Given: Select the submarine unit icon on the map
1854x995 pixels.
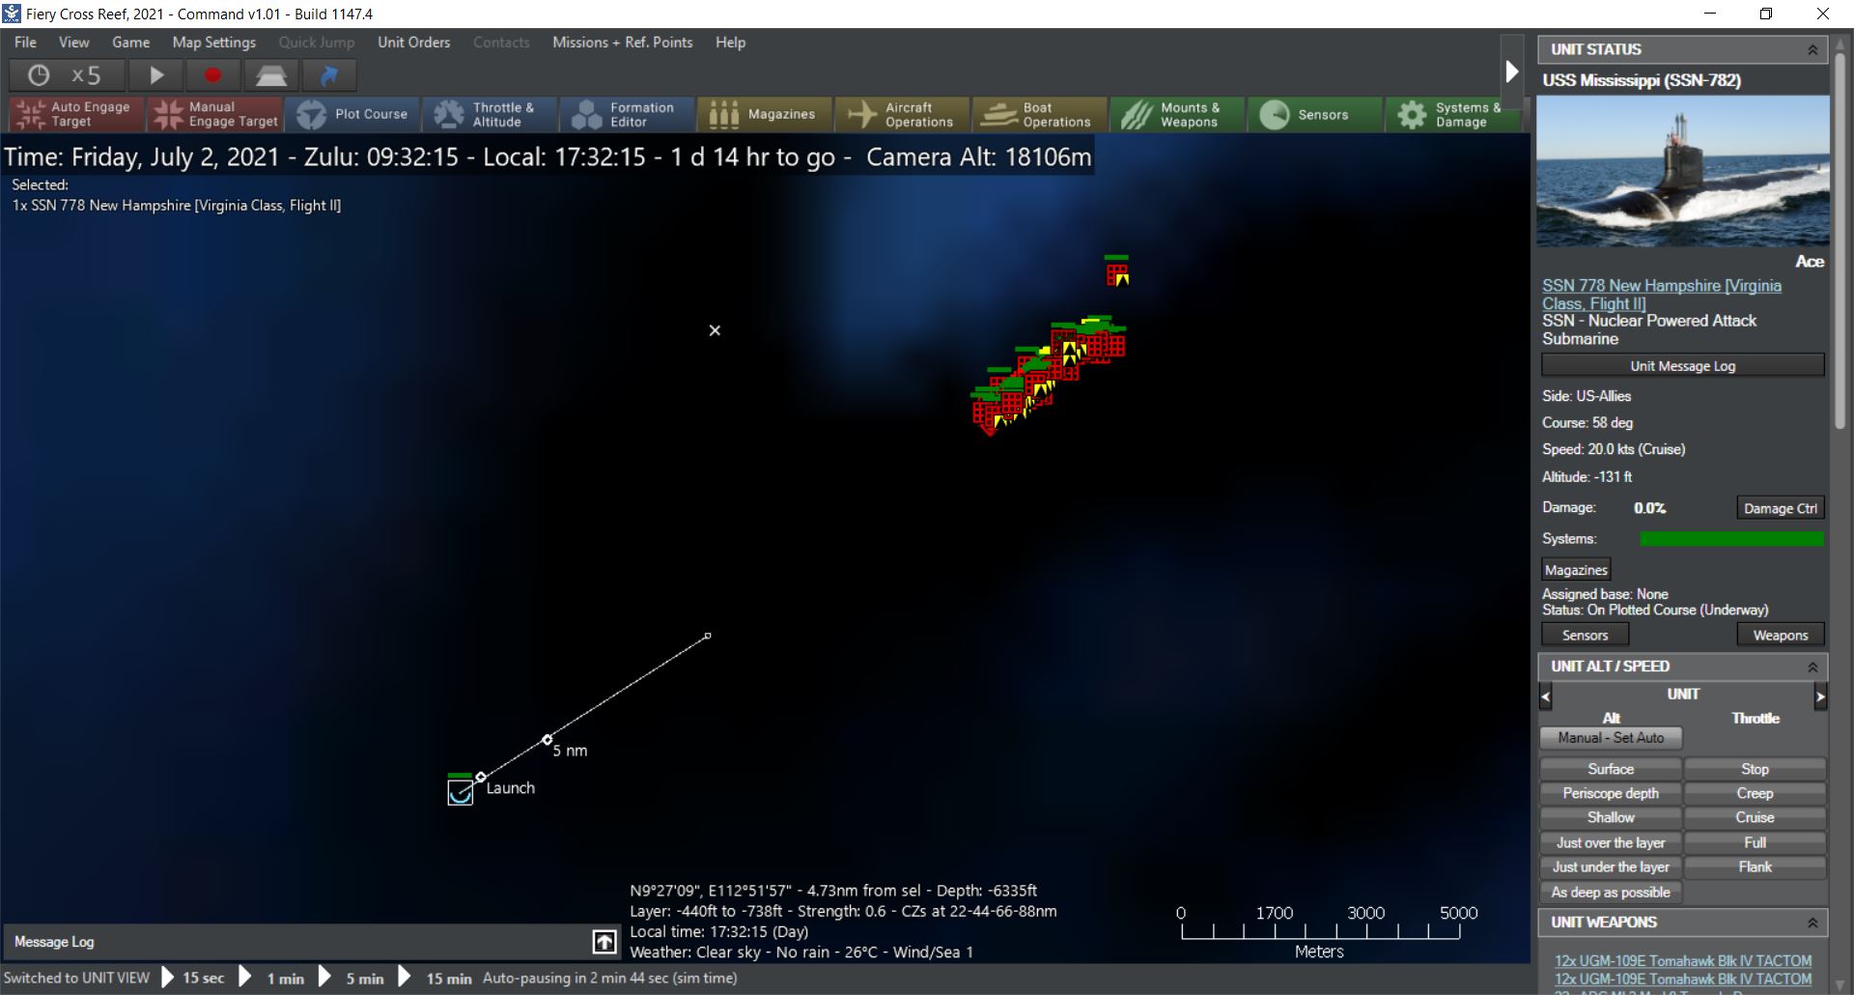Looking at the screenshot, I should tap(461, 791).
